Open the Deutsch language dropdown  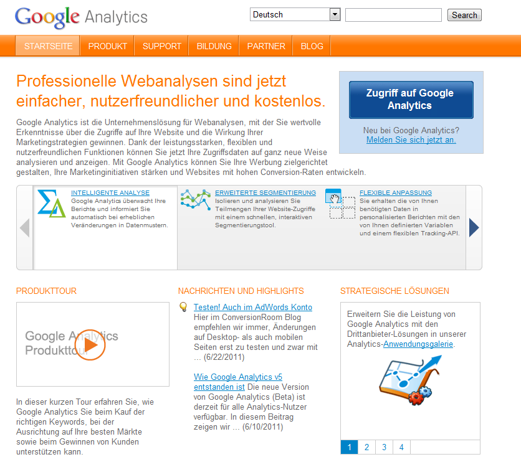(295, 14)
